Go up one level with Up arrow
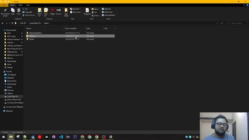This screenshot has width=249, height=140. click(x=12, y=23)
